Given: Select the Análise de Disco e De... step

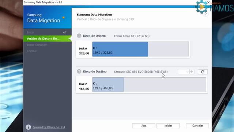Looking at the screenshot, I should (x=47, y=38).
